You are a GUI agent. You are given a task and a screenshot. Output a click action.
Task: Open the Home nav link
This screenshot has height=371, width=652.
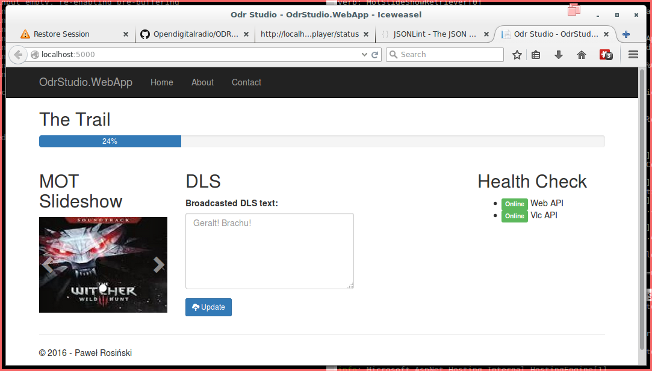point(162,82)
